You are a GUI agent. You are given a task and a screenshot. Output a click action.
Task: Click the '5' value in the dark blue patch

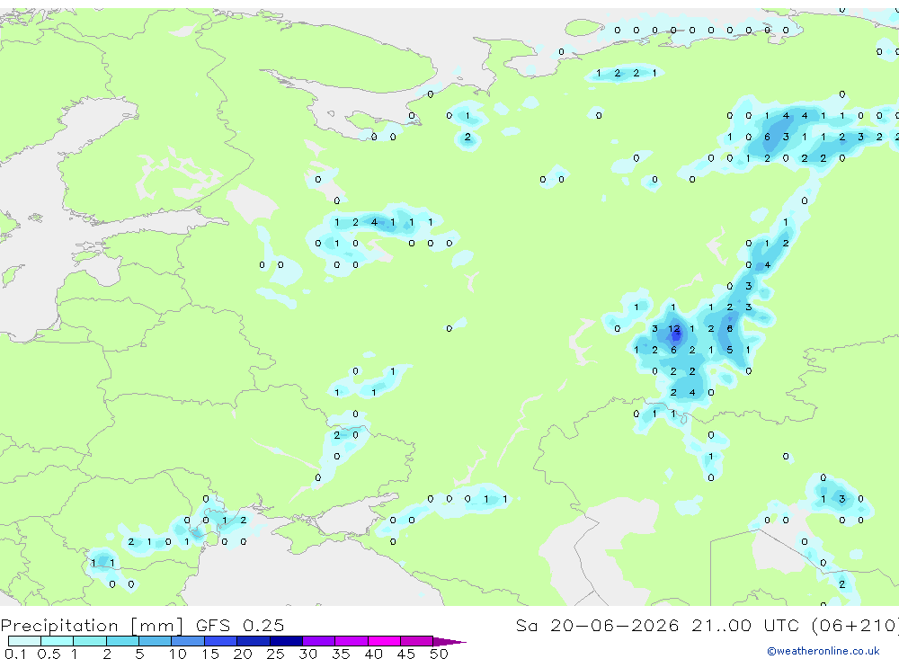click(729, 350)
